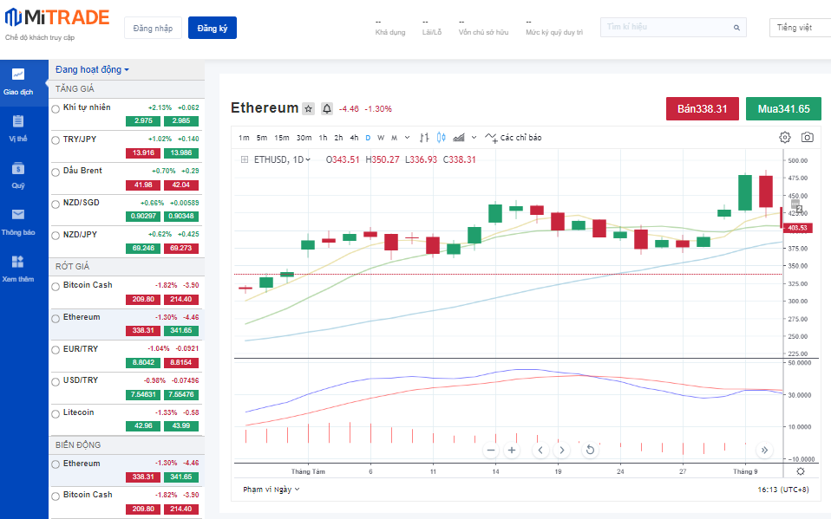Select the Bitcoin Cash radio in Rớt giá
This screenshot has width=831, height=519.
coord(56,286)
